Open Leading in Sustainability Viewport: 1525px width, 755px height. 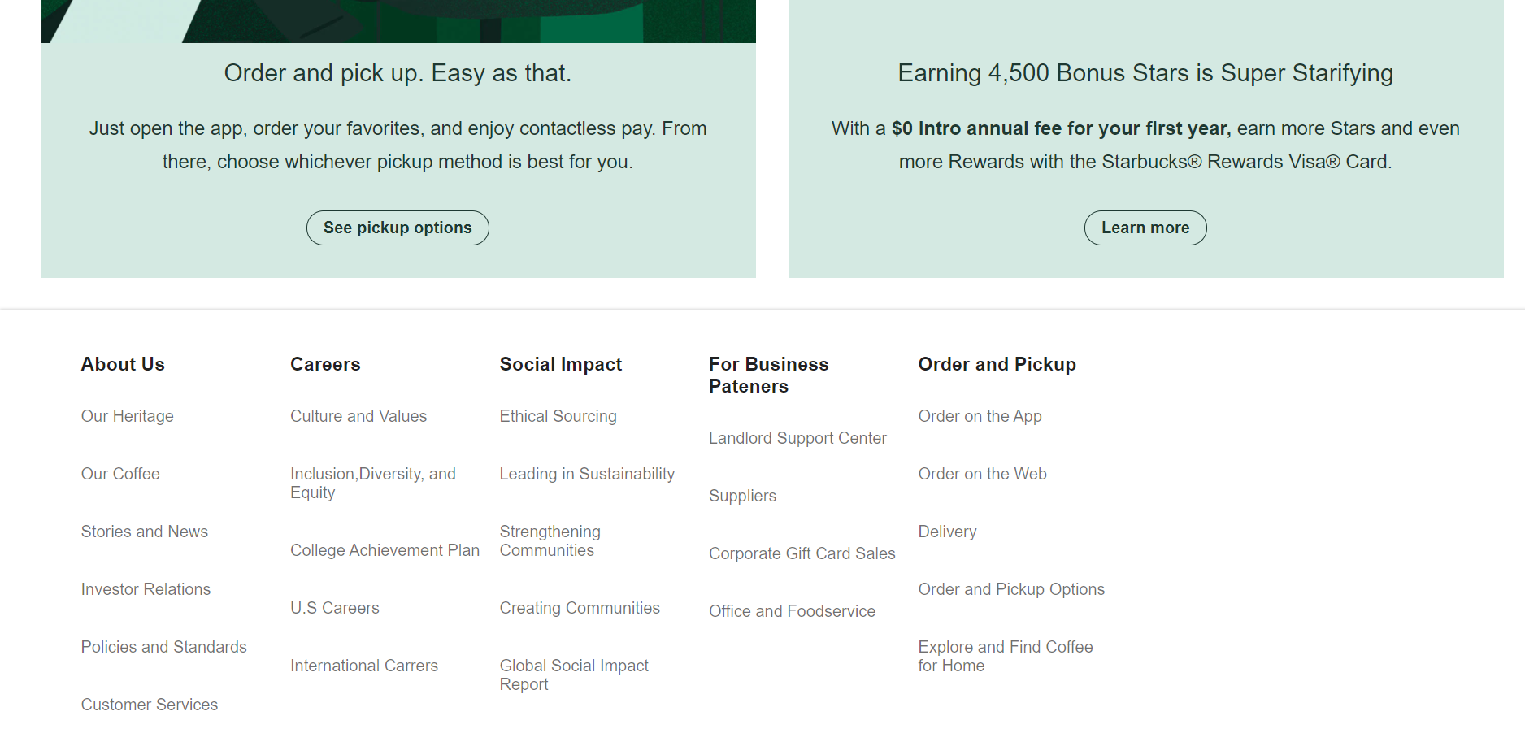click(586, 474)
